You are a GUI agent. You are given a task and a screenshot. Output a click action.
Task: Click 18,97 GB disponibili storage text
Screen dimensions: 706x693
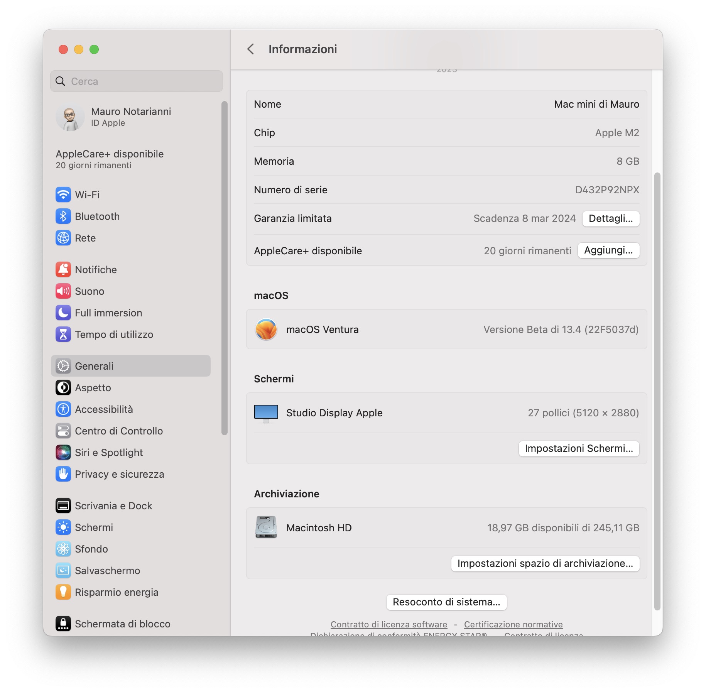[563, 528]
